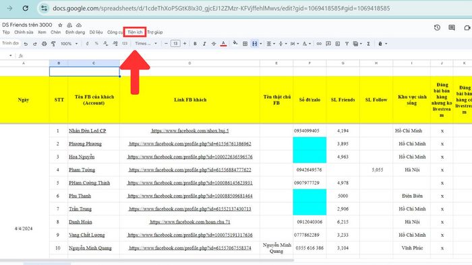This screenshot has width=472, height=265.
Task: Toggle bold formatting
Action: click(x=195, y=44)
